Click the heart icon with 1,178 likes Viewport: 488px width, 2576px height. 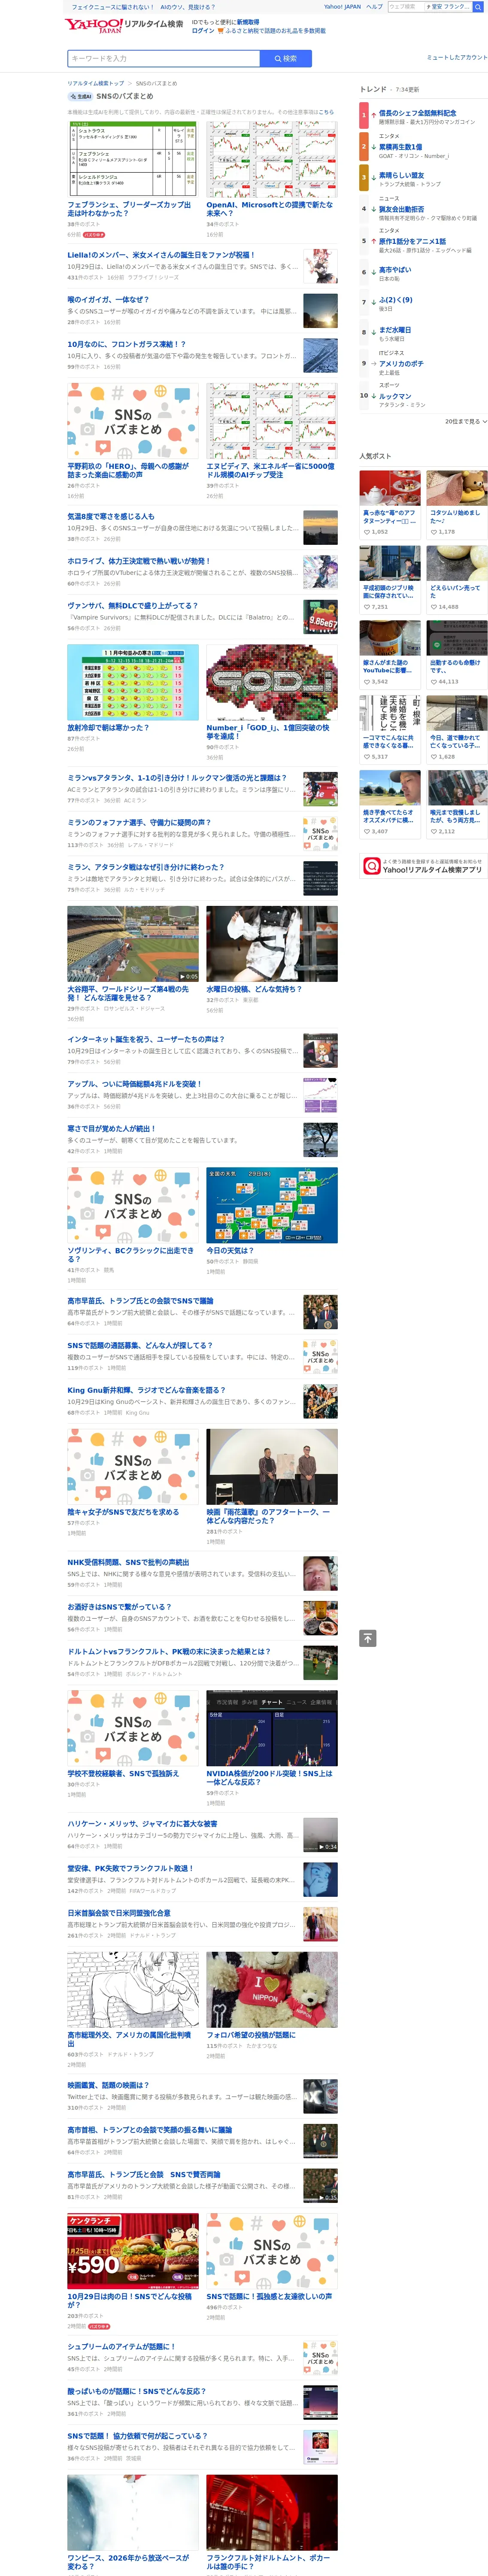pos(433,532)
